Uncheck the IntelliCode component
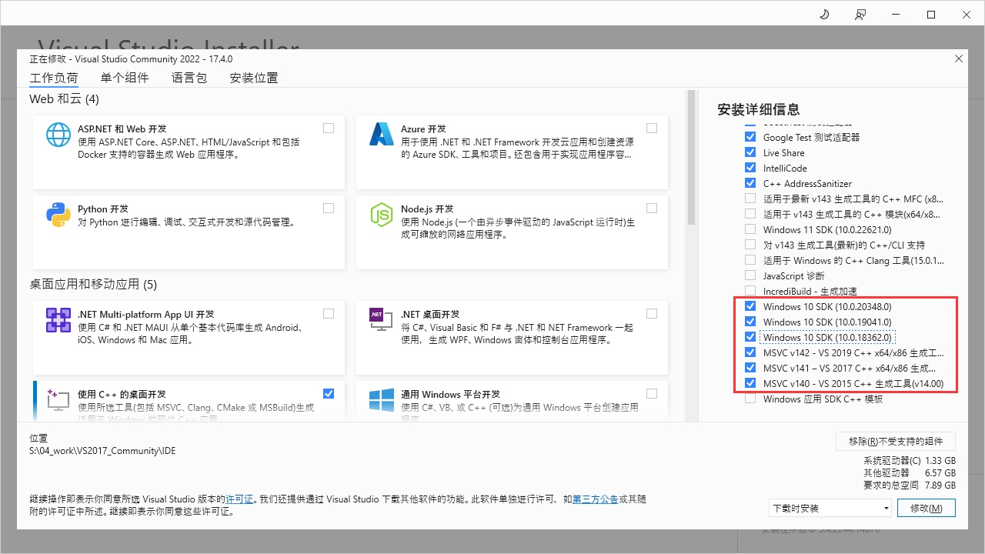This screenshot has height=554, width=985. (x=750, y=168)
